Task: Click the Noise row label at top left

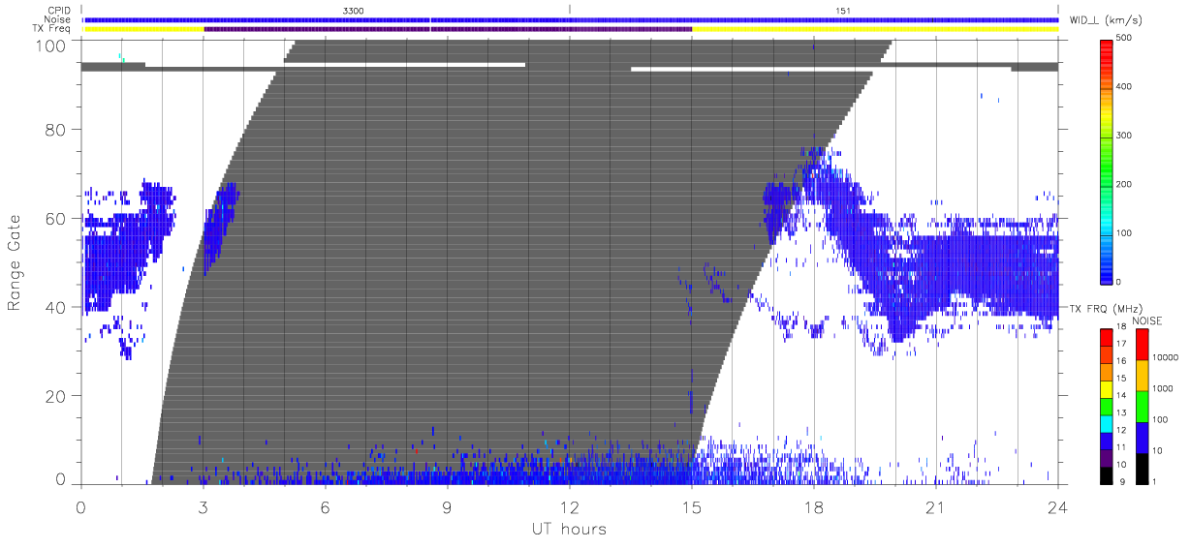Action: [x=59, y=19]
